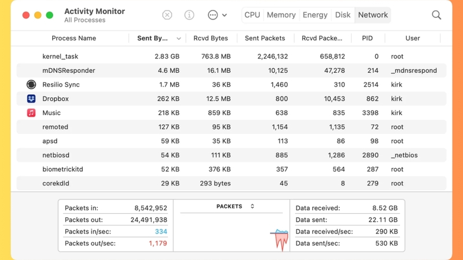Screen dimensions: 463x260
Task: Sort by the Rcvd Bytes column header
Action: tap(211, 38)
